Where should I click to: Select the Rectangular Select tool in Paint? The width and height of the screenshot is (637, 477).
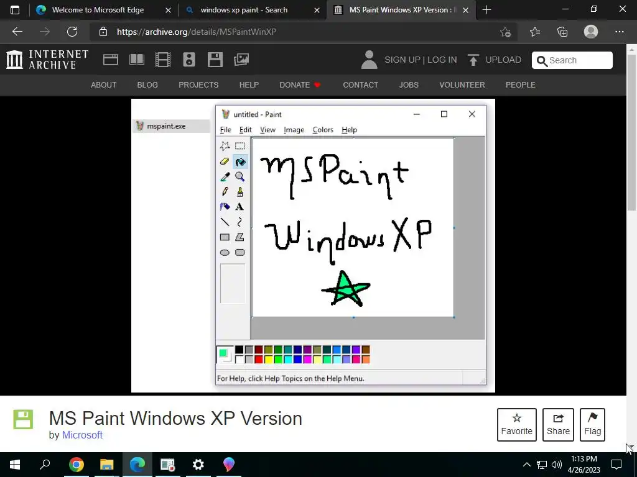239,146
